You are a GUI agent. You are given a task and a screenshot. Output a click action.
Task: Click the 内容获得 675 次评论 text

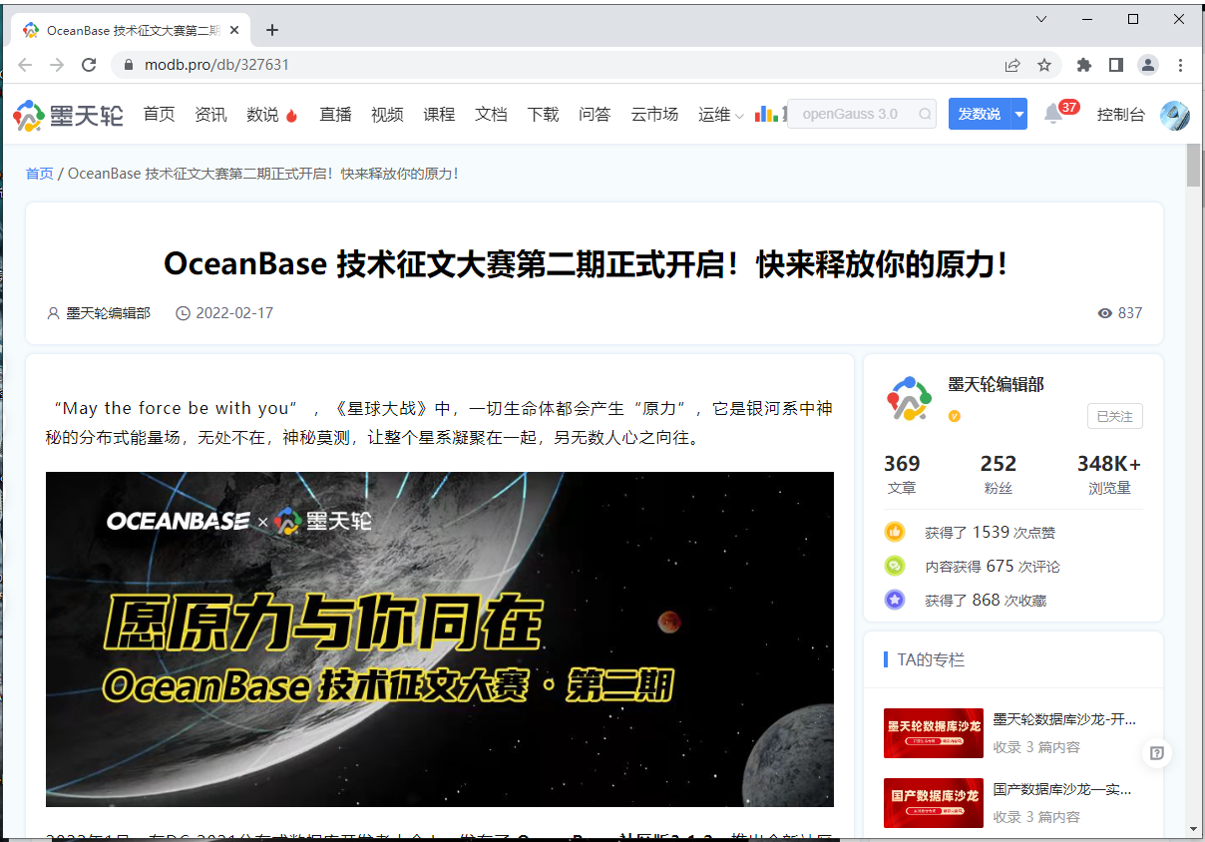[x=993, y=567]
